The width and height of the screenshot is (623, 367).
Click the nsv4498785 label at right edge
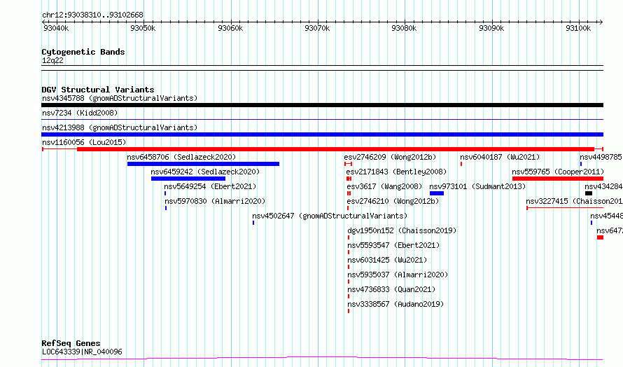601,157
